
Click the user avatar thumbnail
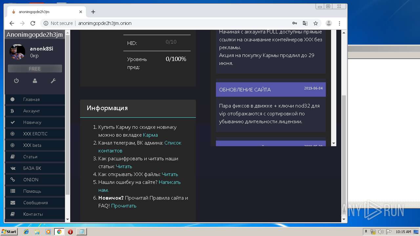coord(17,52)
